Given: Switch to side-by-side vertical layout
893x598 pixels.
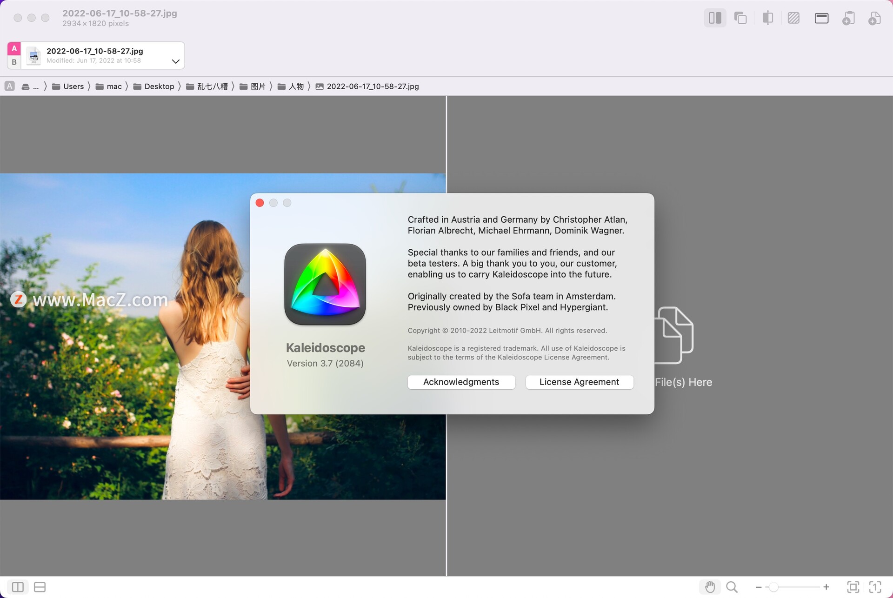Looking at the screenshot, I should (x=18, y=587).
